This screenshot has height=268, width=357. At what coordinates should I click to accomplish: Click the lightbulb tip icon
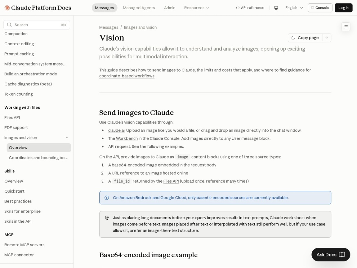pyautogui.click(x=107, y=218)
